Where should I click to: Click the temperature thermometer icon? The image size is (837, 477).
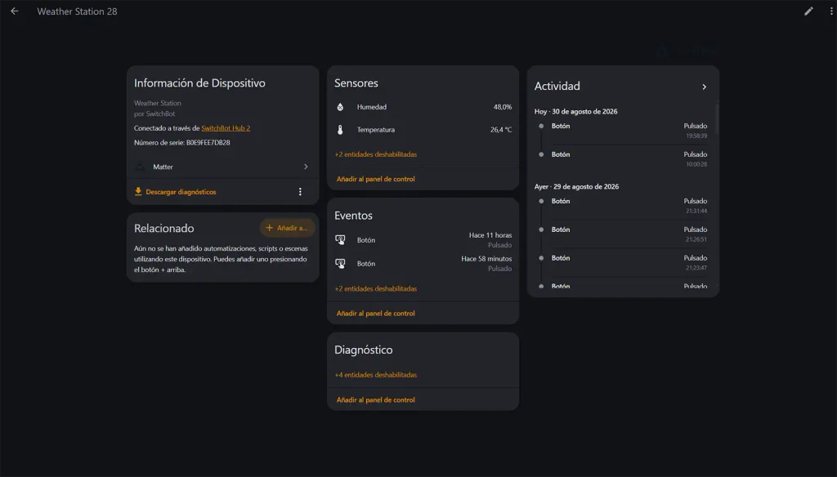pyautogui.click(x=340, y=130)
